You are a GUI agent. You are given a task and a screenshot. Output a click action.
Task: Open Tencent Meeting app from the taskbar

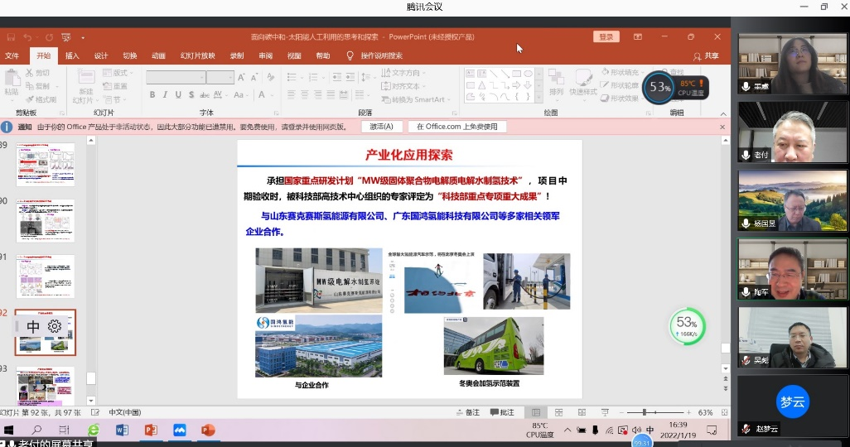179,430
